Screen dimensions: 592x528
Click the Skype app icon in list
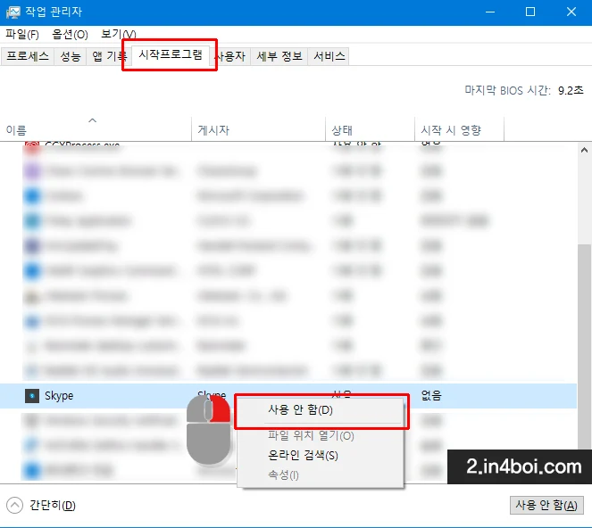click(32, 396)
